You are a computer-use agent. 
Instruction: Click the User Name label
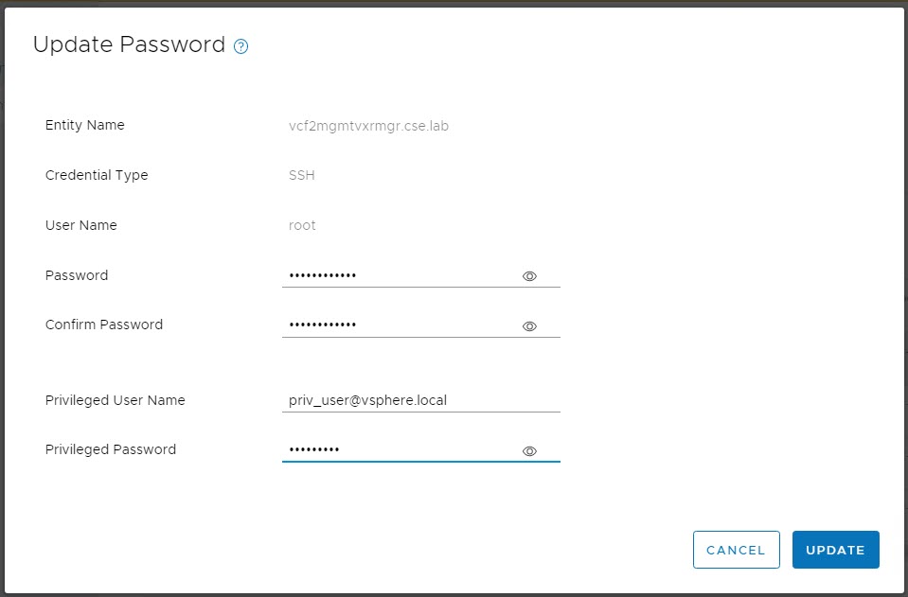click(81, 225)
